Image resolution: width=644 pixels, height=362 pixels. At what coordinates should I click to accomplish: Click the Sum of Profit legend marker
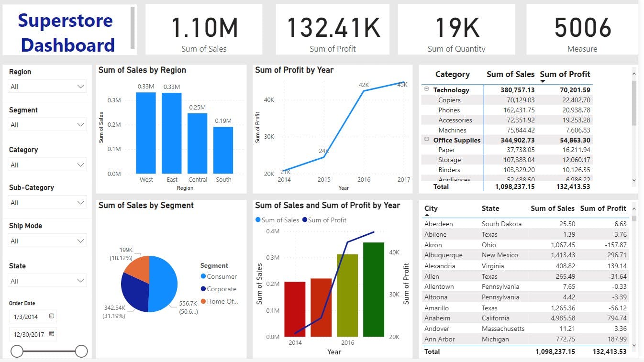[x=305, y=220]
